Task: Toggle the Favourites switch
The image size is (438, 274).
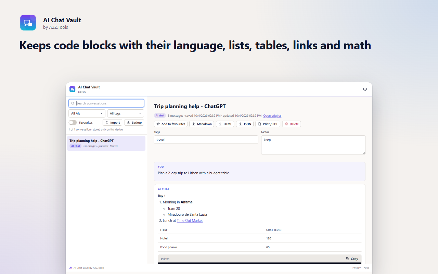Action: pos(73,123)
